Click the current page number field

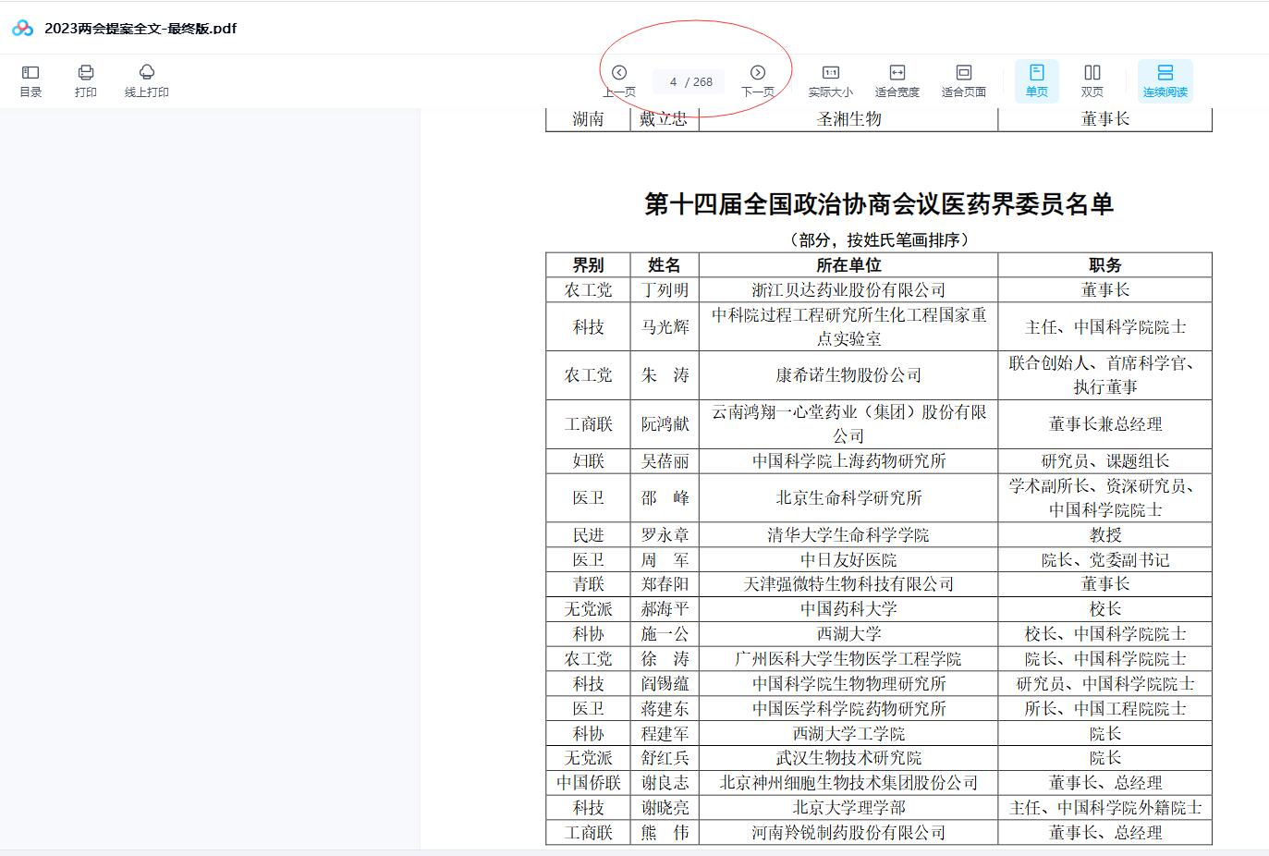pyautogui.click(x=674, y=82)
